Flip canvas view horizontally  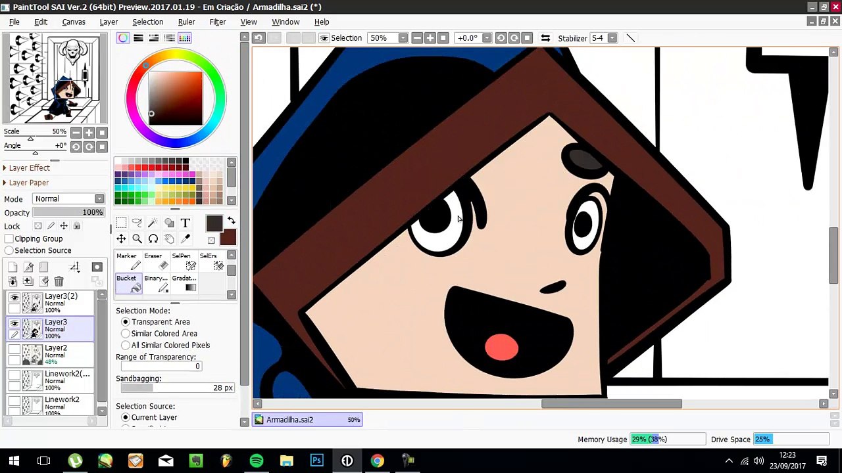545,38
